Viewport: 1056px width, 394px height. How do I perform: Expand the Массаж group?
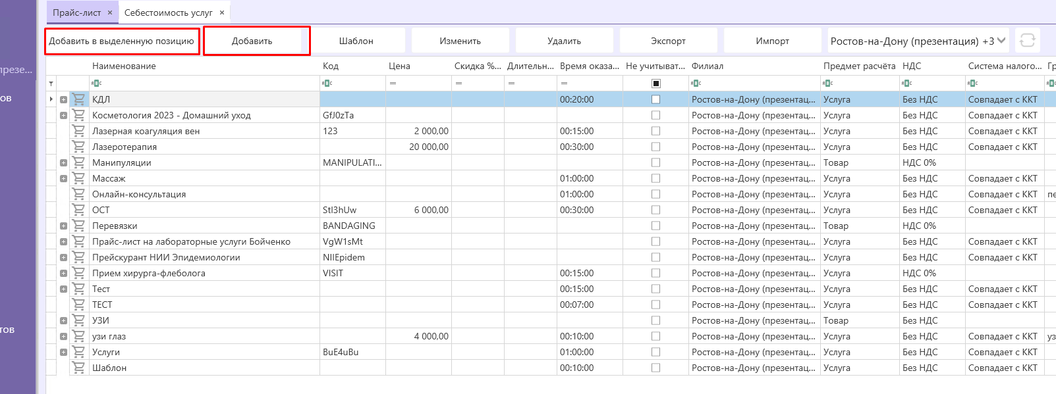63,178
